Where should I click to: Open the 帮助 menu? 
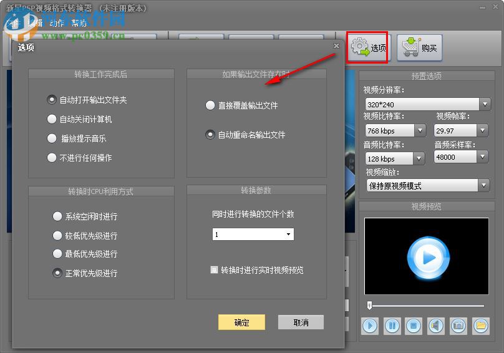pos(79,23)
